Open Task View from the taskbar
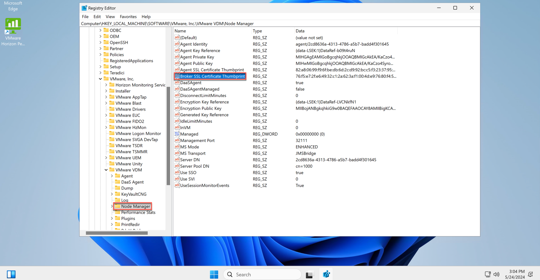The image size is (540, 280). tap(309, 274)
